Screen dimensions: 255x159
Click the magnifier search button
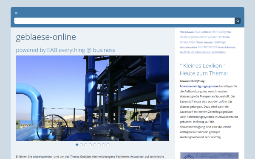coord(238,21)
